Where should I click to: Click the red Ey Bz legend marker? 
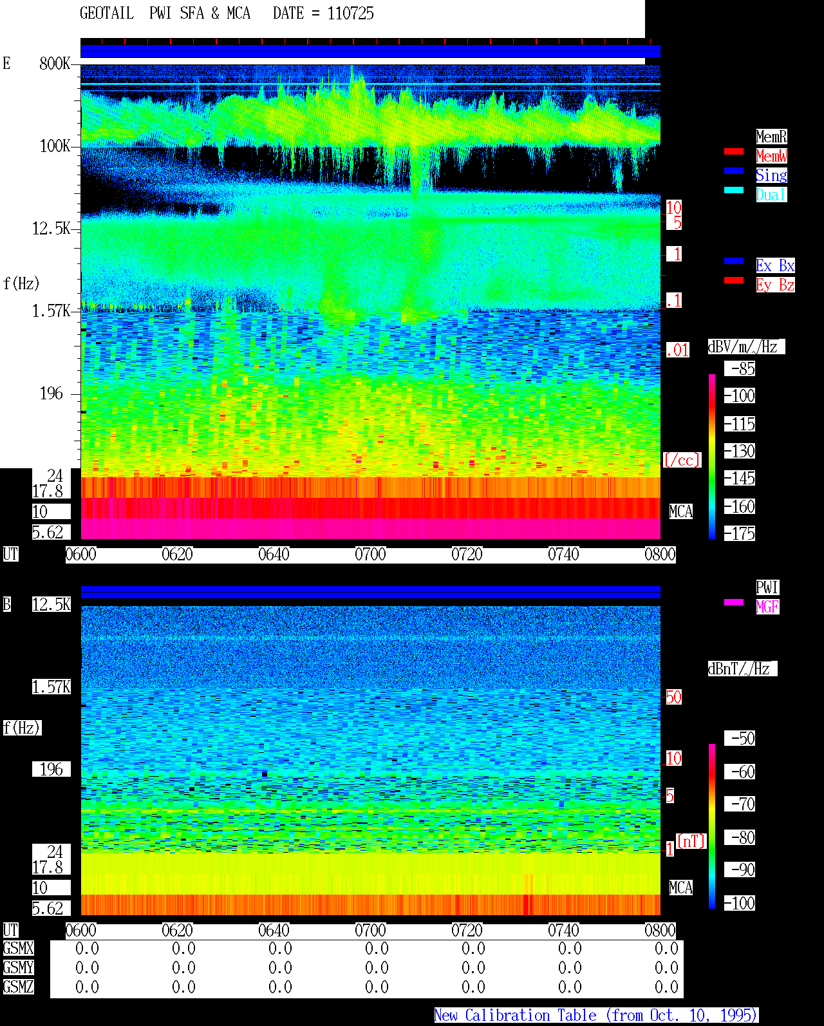[734, 280]
